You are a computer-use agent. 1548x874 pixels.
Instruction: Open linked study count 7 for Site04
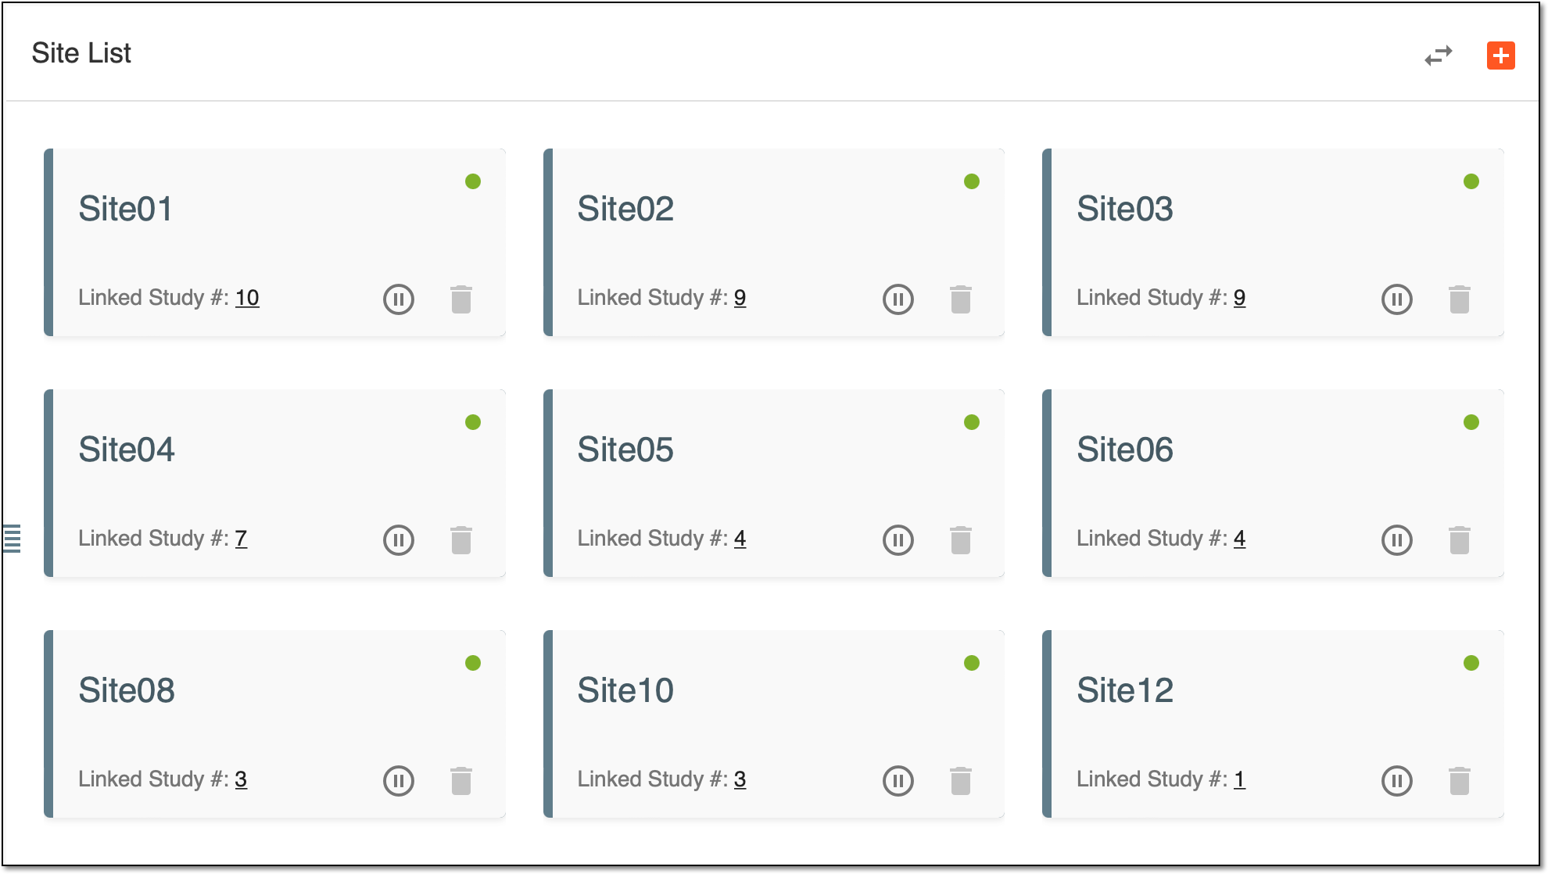click(241, 539)
